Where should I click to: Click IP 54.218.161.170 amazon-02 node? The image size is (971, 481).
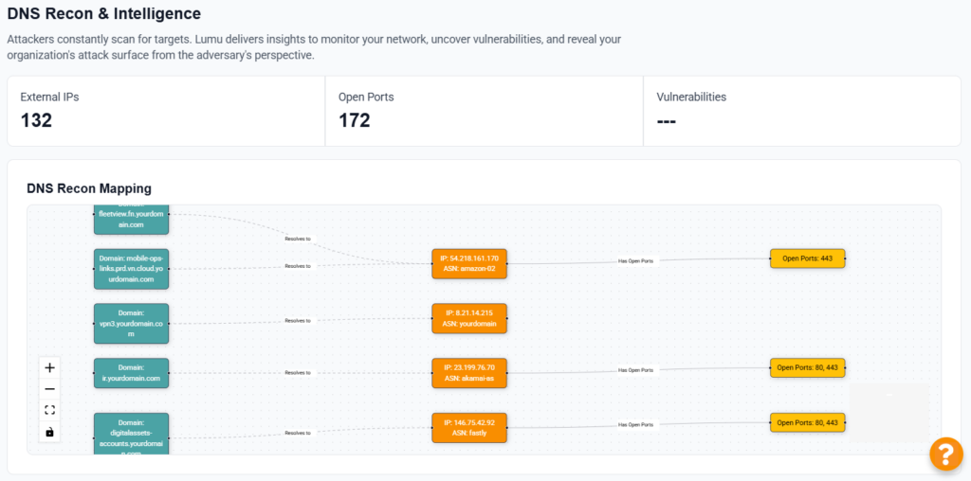click(x=469, y=263)
